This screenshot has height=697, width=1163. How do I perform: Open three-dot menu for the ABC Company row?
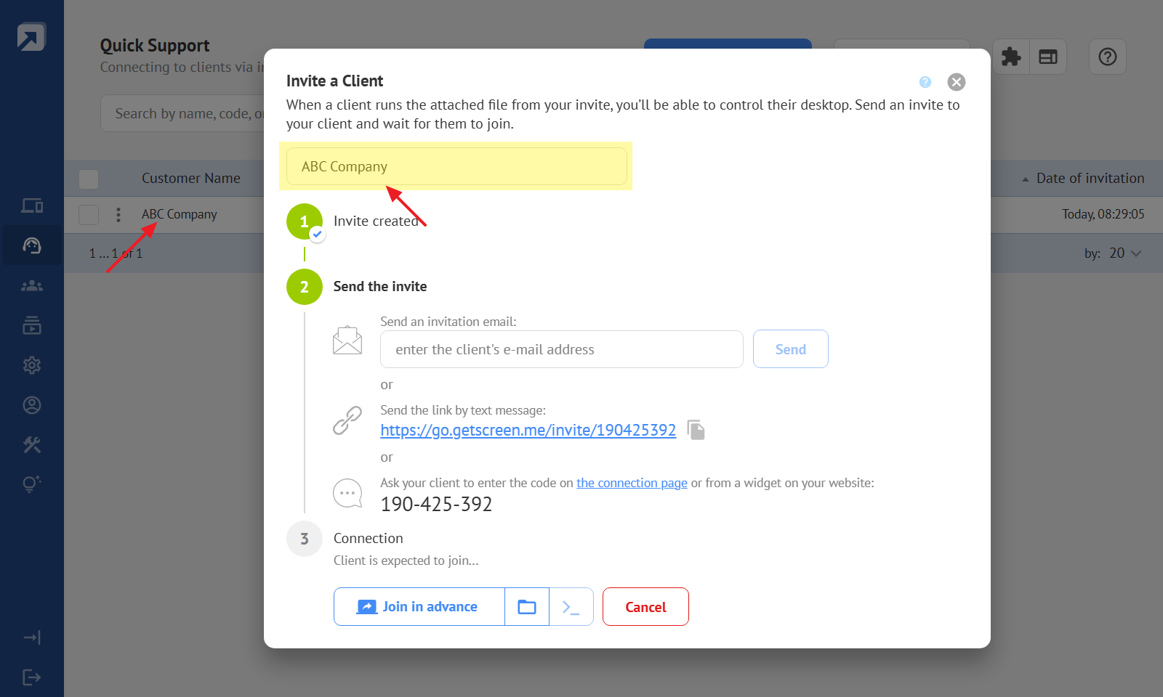point(118,215)
